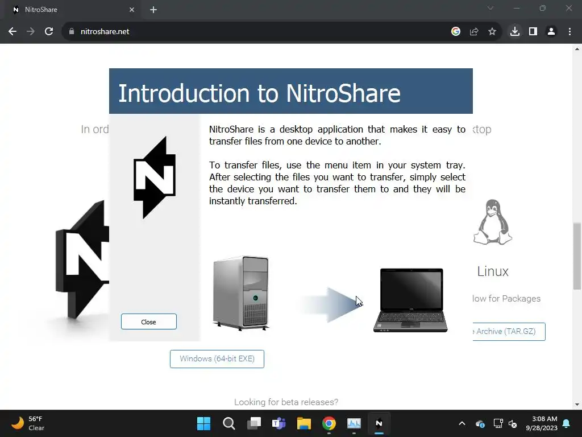582x437 pixels.
Task: Open the clock showing 3:08 AM
Action: [542, 423]
